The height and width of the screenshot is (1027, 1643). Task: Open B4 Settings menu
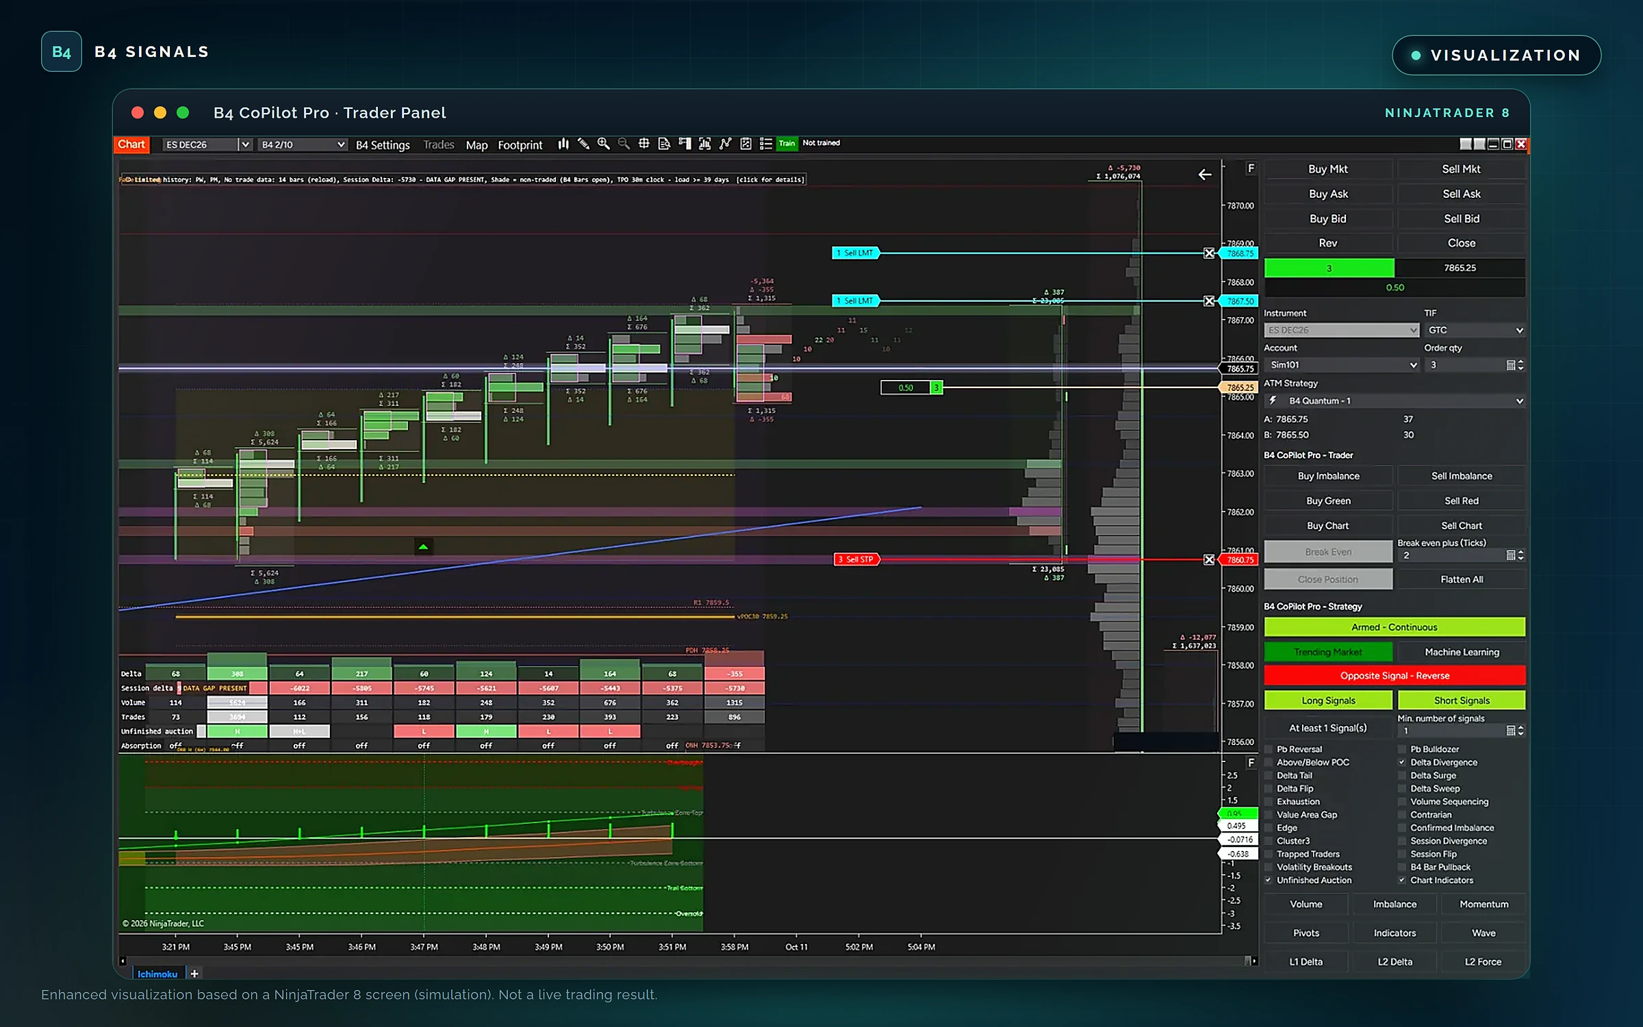[383, 144]
